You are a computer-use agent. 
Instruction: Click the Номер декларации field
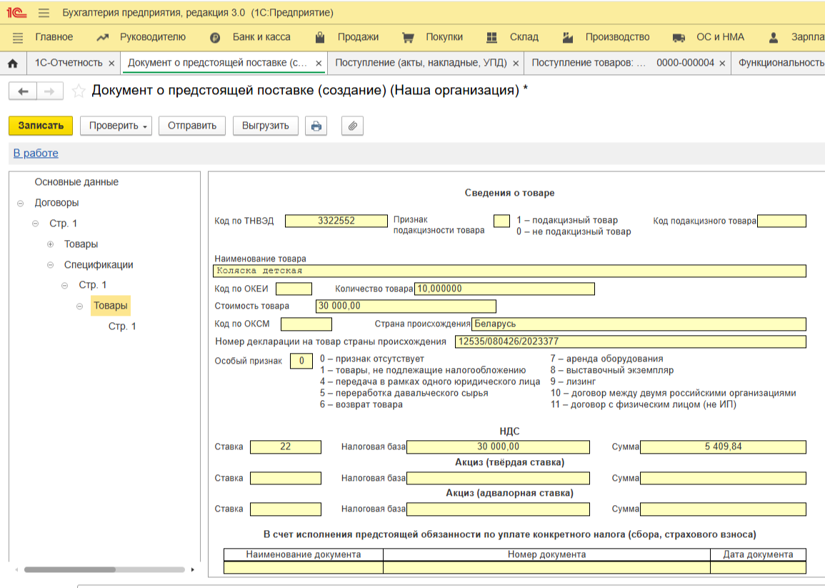pos(630,342)
